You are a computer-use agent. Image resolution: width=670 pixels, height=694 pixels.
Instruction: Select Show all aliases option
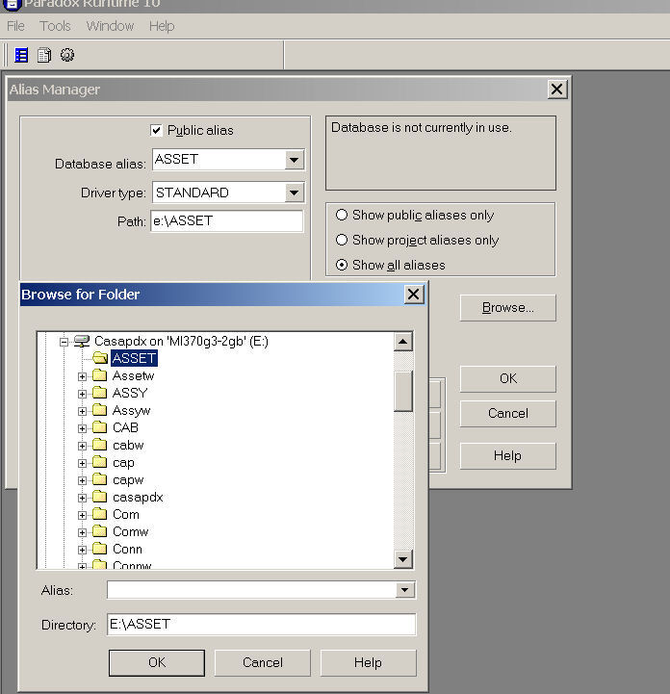(x=342, y=265)
